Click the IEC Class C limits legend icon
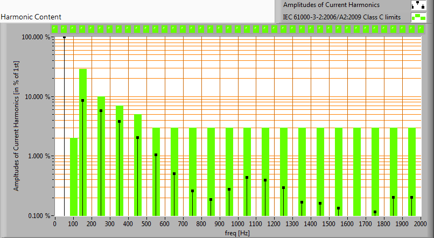Screen dimensions: 434x238 tap(417, 17)
